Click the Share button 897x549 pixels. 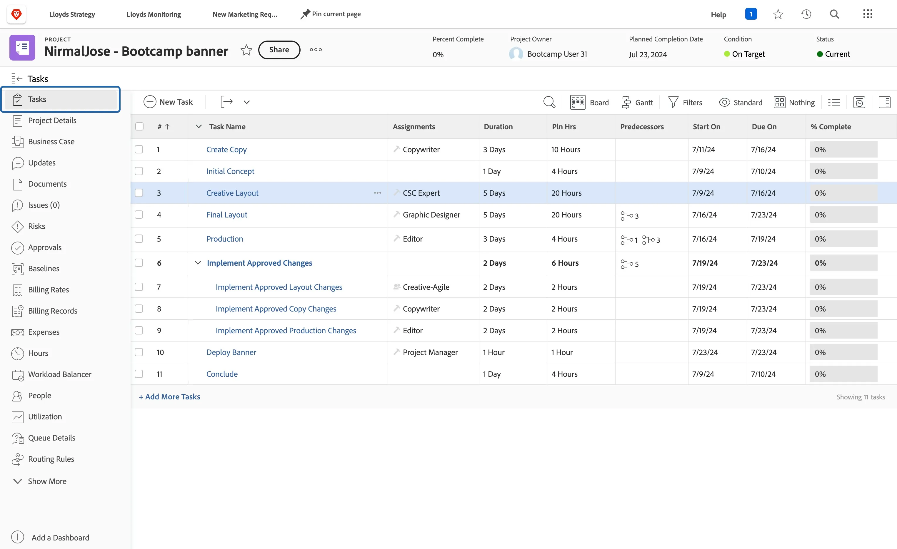tap(279, 50)
